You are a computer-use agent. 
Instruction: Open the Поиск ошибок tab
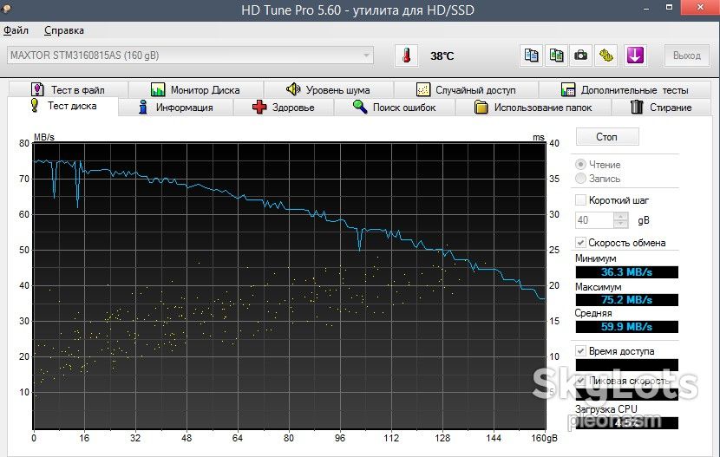point(395,108)
